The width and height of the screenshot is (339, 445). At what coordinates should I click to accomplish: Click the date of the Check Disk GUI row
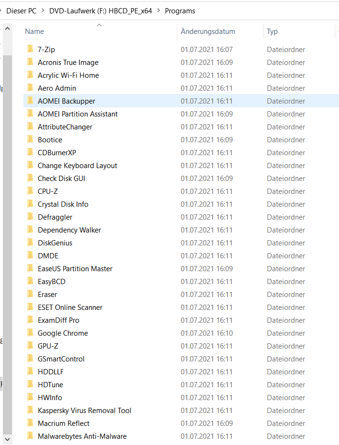(x=207, y=178)
